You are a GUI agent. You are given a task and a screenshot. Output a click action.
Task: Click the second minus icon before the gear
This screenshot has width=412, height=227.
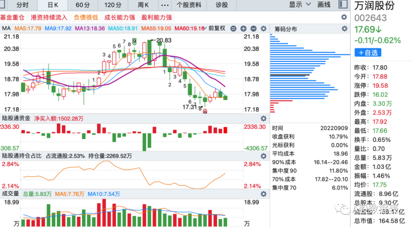(253, 29)
